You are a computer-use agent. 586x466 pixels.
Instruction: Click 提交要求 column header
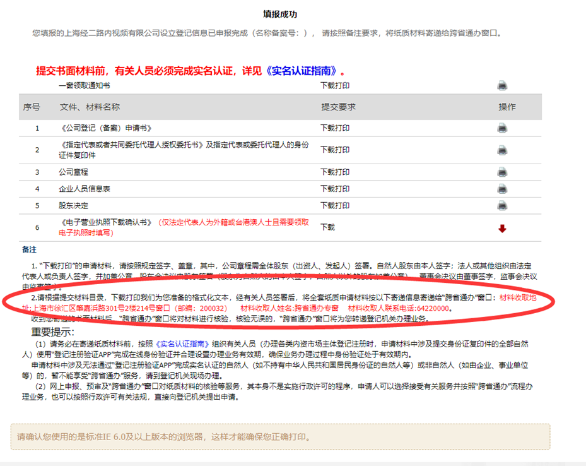[338, 107]
